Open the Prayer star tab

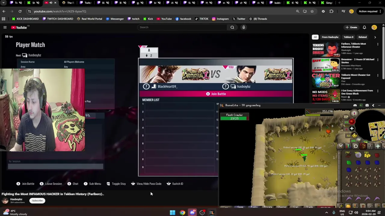click(378, 146)
